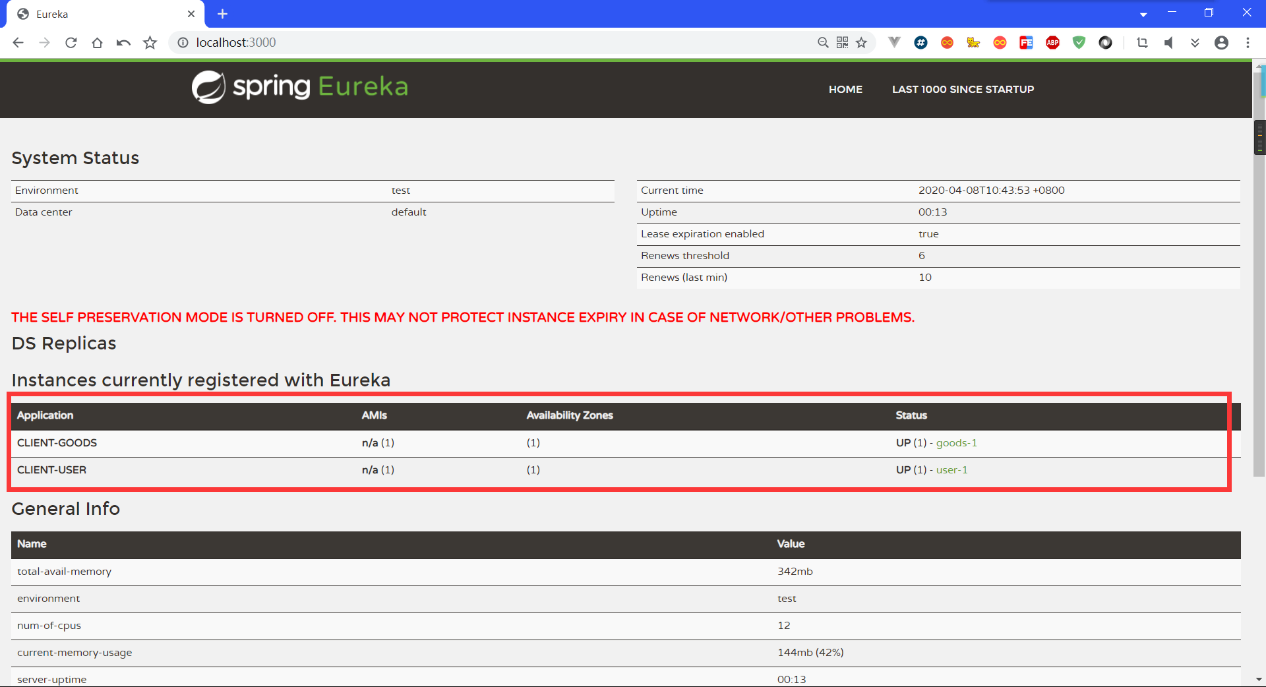Open the user-1 instance link
Screen dimensions: 1266x687
tap(951, 470)
